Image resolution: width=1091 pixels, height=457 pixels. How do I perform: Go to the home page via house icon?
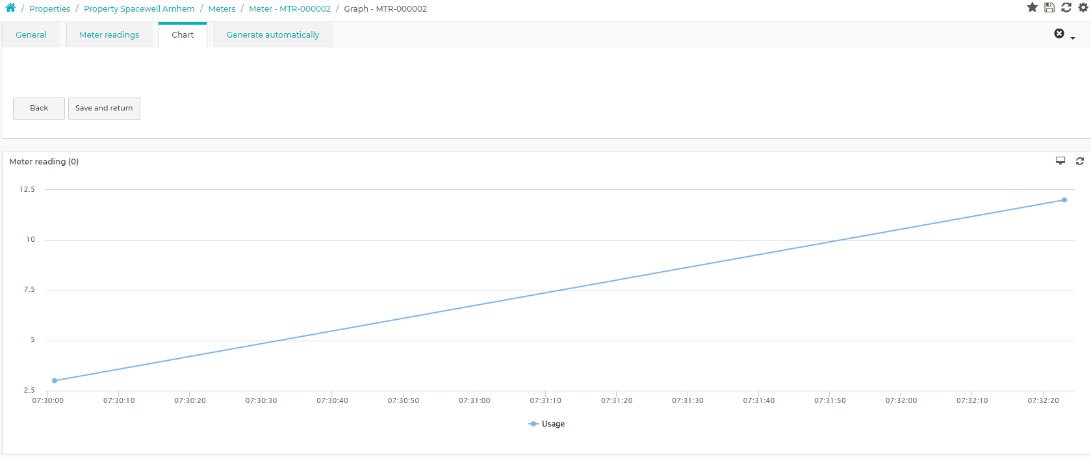[x=10, y=8]
